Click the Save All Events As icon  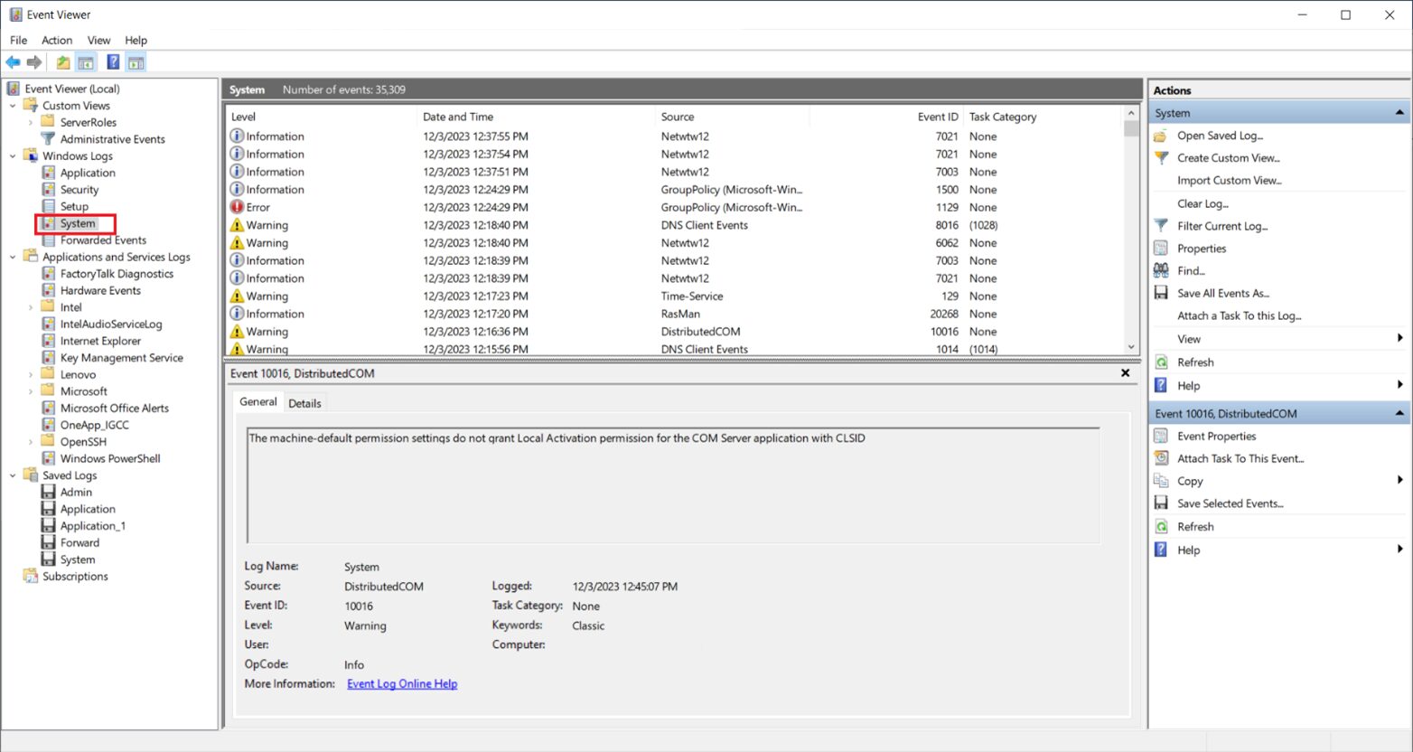click(1160, 293)
